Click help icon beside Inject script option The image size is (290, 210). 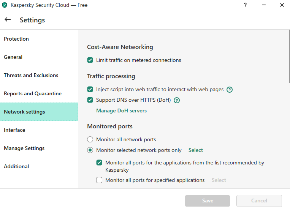click(230, 90)
